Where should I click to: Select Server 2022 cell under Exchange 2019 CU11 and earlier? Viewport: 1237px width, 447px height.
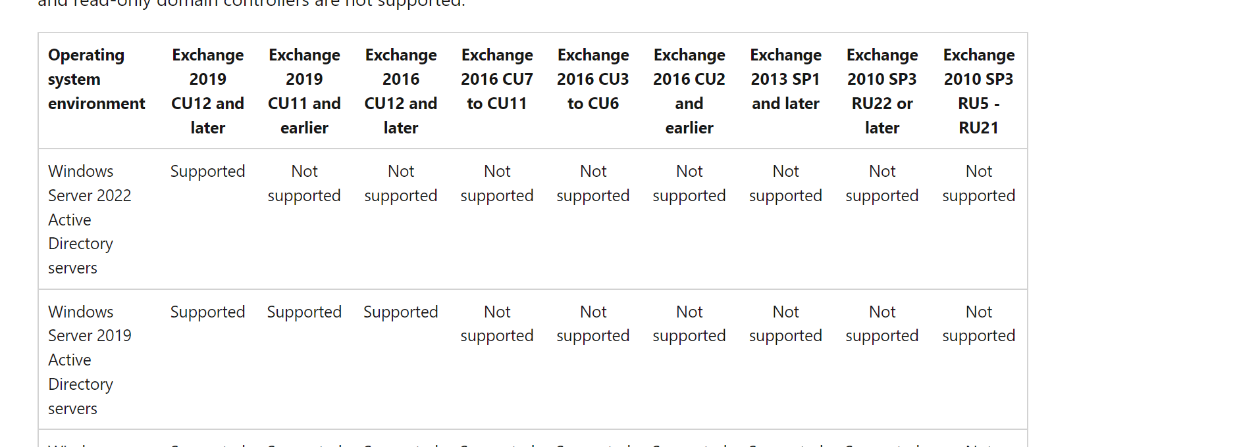coord(304,183)
